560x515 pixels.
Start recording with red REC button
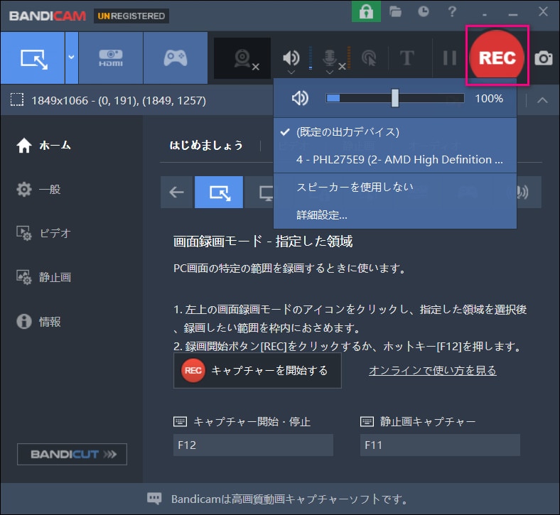pos(497,57)
